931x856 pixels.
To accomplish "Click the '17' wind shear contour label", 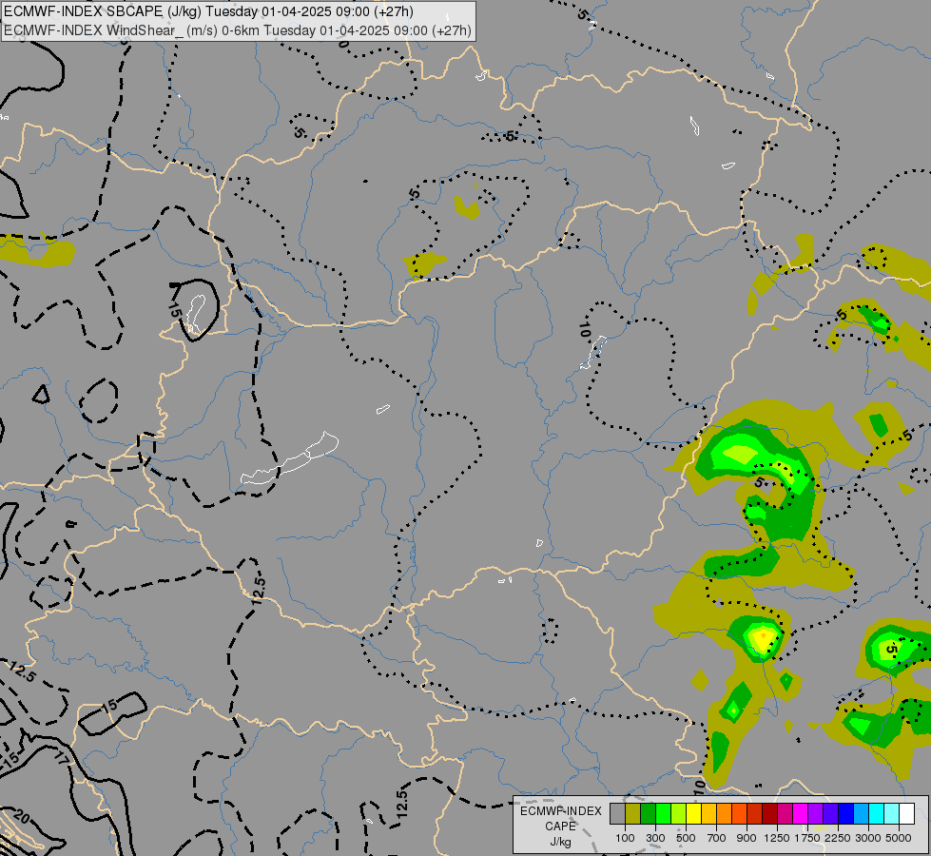I will [x=62, y=757].
